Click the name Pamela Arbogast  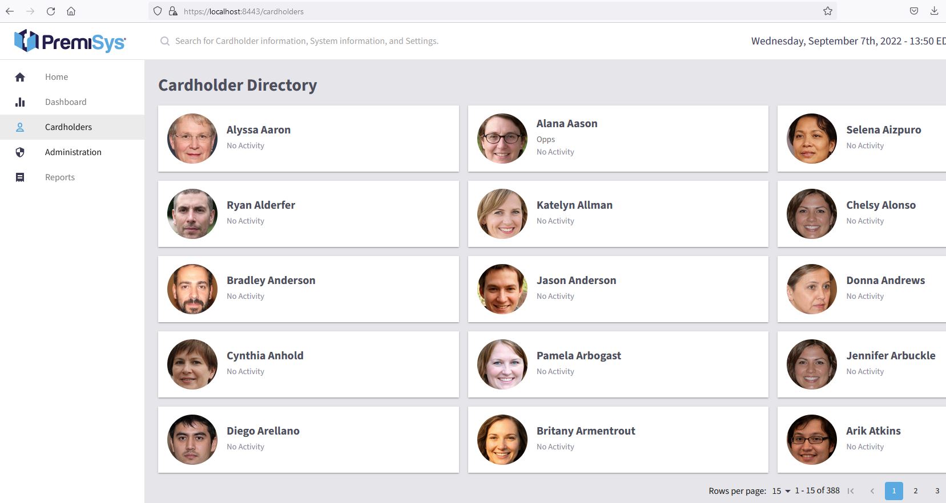(x=579, y=356)
